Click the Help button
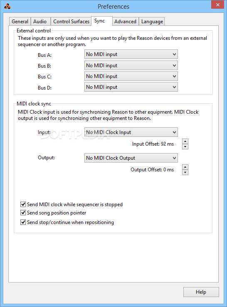 click(201, 292)
